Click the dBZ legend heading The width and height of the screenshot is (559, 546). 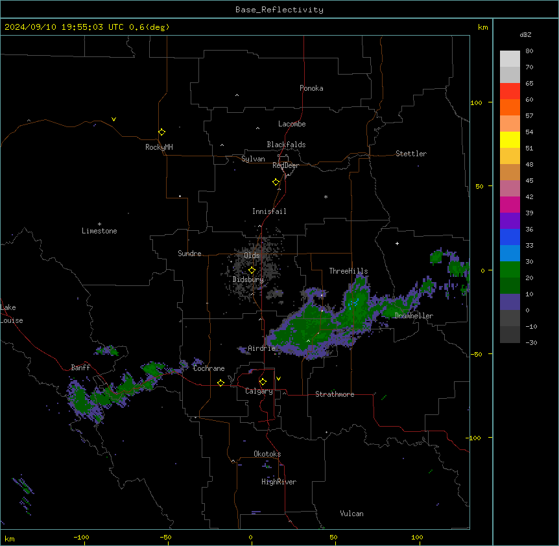tap(525, 34)
